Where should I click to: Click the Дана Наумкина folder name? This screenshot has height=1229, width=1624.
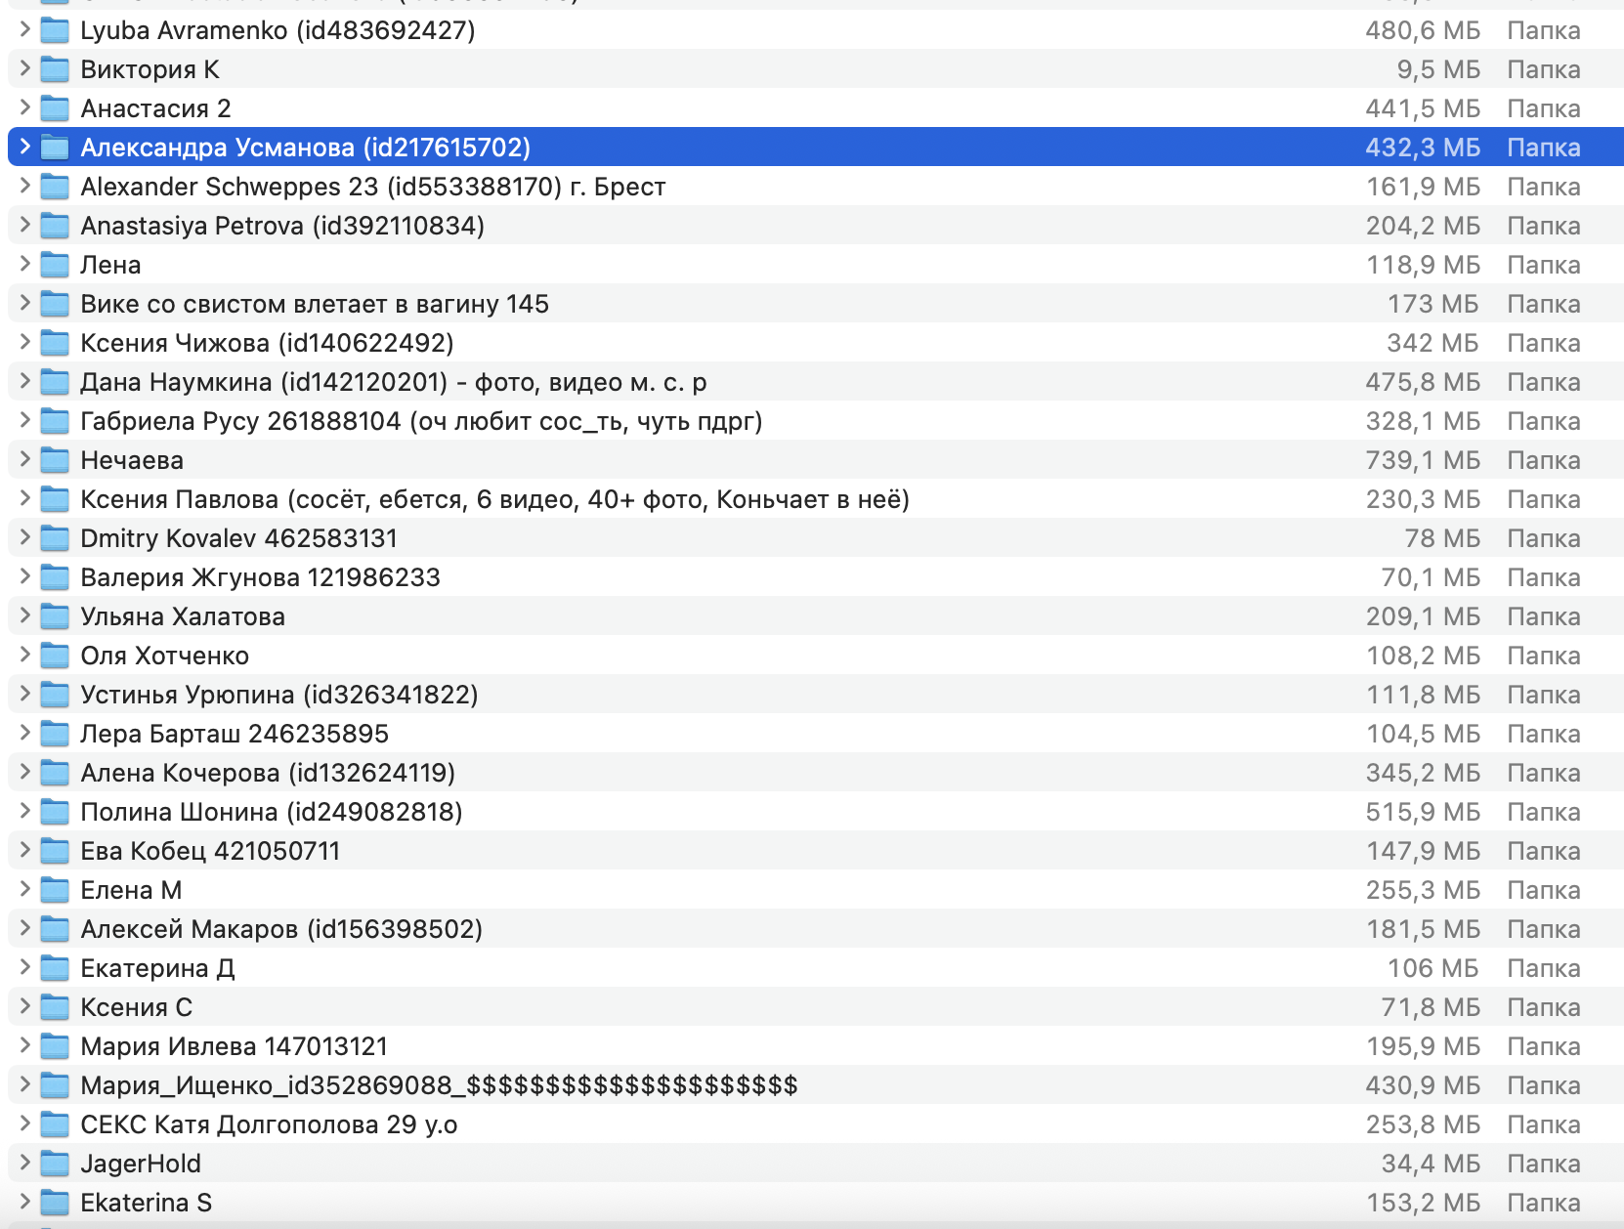click(x=394, y=382)
